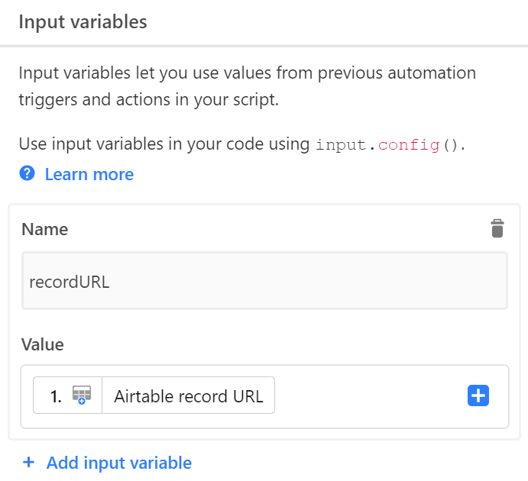The height and width of the screenshot is (481, 528).
Task: Click the input.config() code snippet
Action: (390, 144)
